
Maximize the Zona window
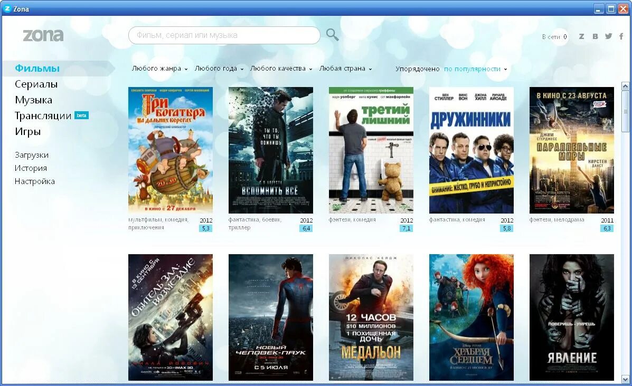click(611, 8)
